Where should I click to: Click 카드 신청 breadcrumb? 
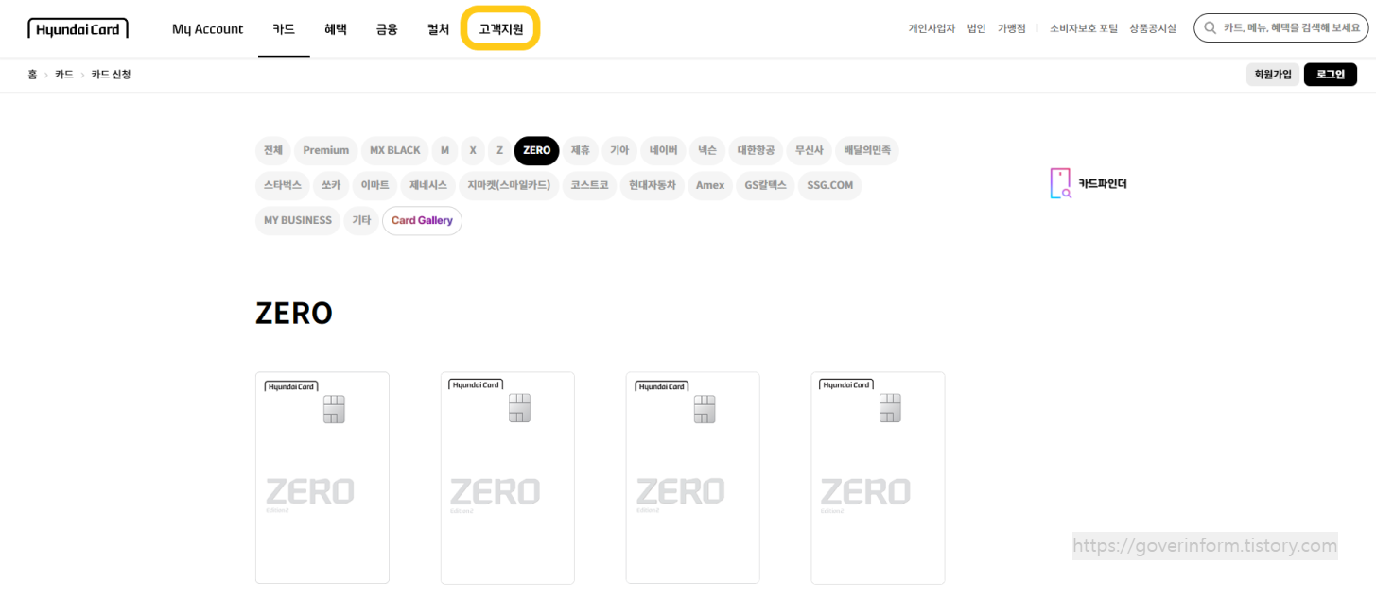(x=111, y=75)
